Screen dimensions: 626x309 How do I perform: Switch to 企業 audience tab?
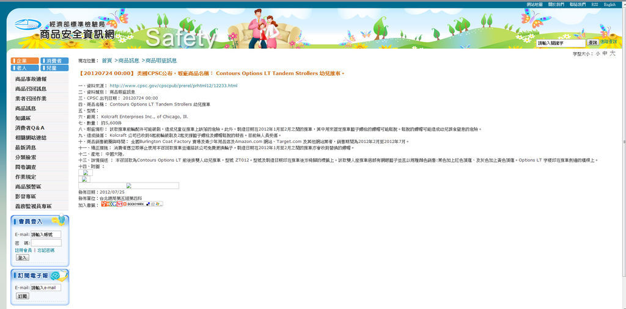[x=24, y=60]
